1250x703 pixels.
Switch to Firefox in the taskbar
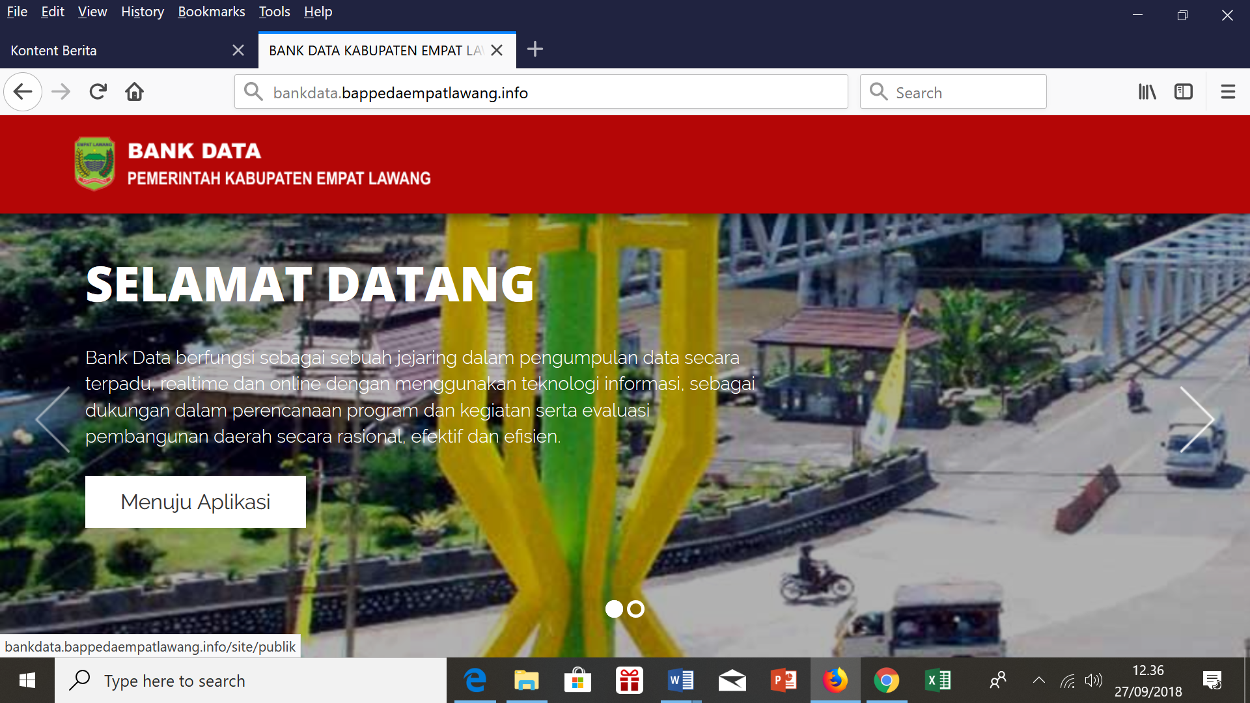tap(835, 681)
